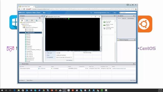Open the Administrator@VSPHERE.LOCAL user dropdown
The image size is (163, 92).
pyautogui.click(x=102, y=13)
